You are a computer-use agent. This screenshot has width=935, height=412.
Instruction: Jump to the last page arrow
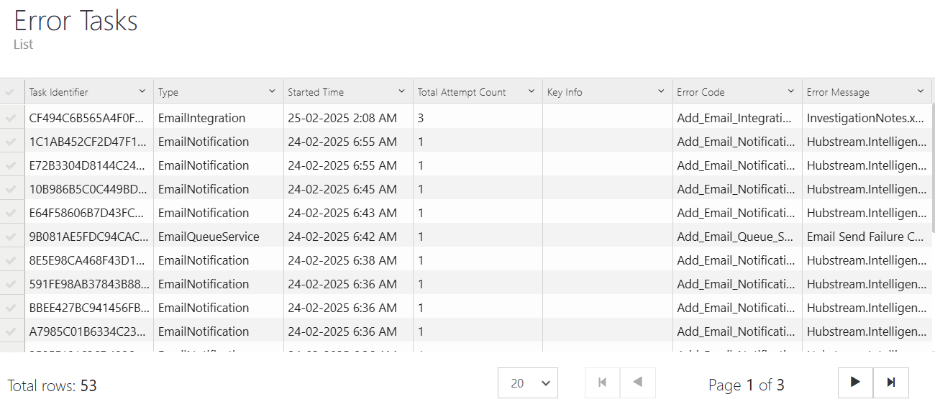pos(891,383)
